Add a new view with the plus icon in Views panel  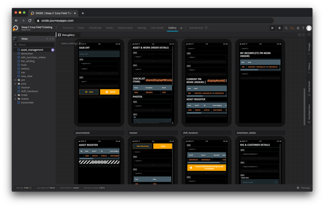click(47, 39)
